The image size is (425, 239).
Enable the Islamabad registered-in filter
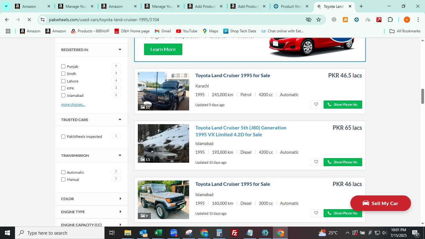click(x=63, y=96)
